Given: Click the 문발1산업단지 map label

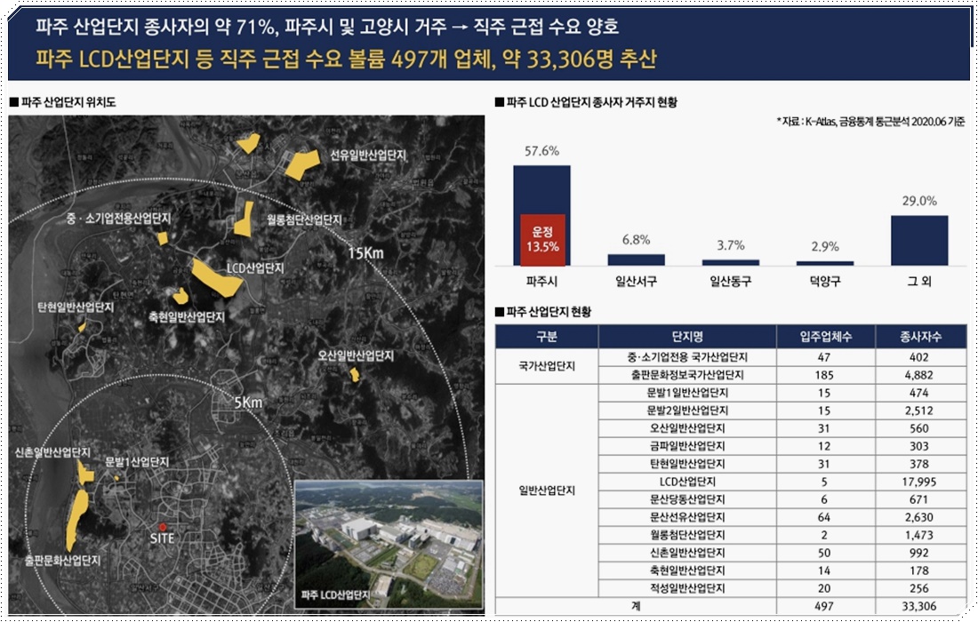Looking at the screenshot, I should 137,461.
